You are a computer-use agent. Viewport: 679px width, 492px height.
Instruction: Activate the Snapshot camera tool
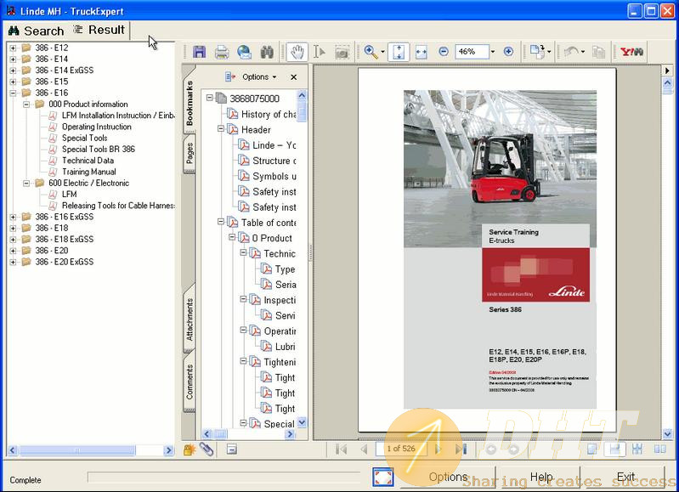click(x=342, y=53)
